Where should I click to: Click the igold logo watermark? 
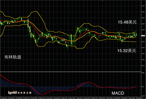pos(12,92)
